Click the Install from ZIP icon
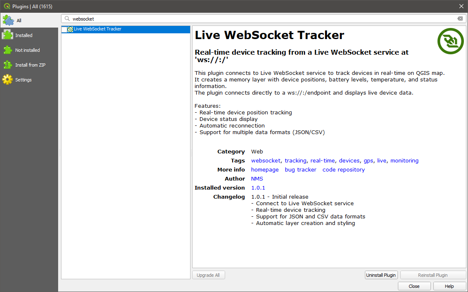Viewport: 468px width, 292px height. 7,65
